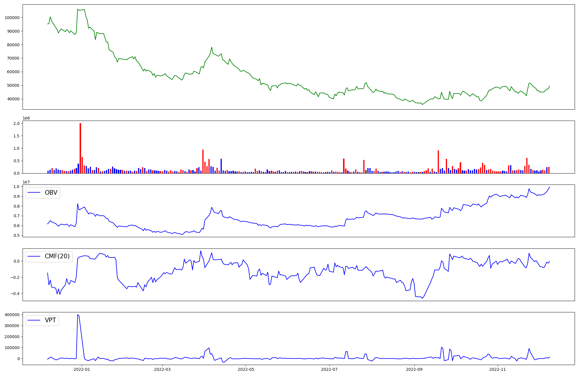579x376 pixels.
Task: Click the 2022-01 date tick label
Action: [x=82, y=369]
